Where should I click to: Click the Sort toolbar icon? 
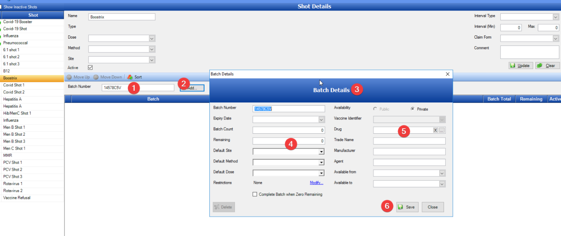pyautogui.click(x=130, y=77)
